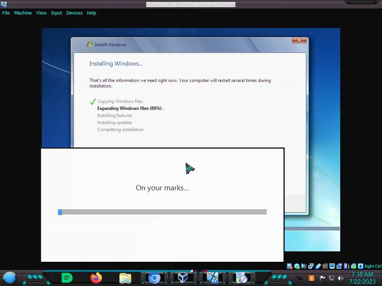Close the Install Windows dialog

[299, 40]
